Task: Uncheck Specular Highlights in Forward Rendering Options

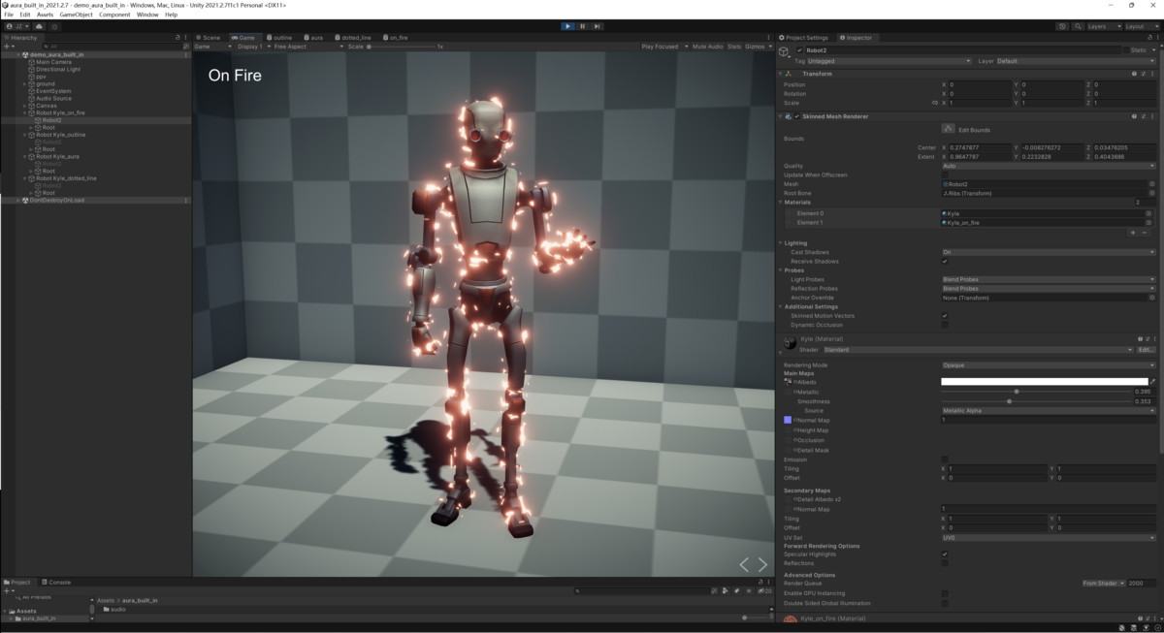Action: pyautogui.click(x=944, y=554)
